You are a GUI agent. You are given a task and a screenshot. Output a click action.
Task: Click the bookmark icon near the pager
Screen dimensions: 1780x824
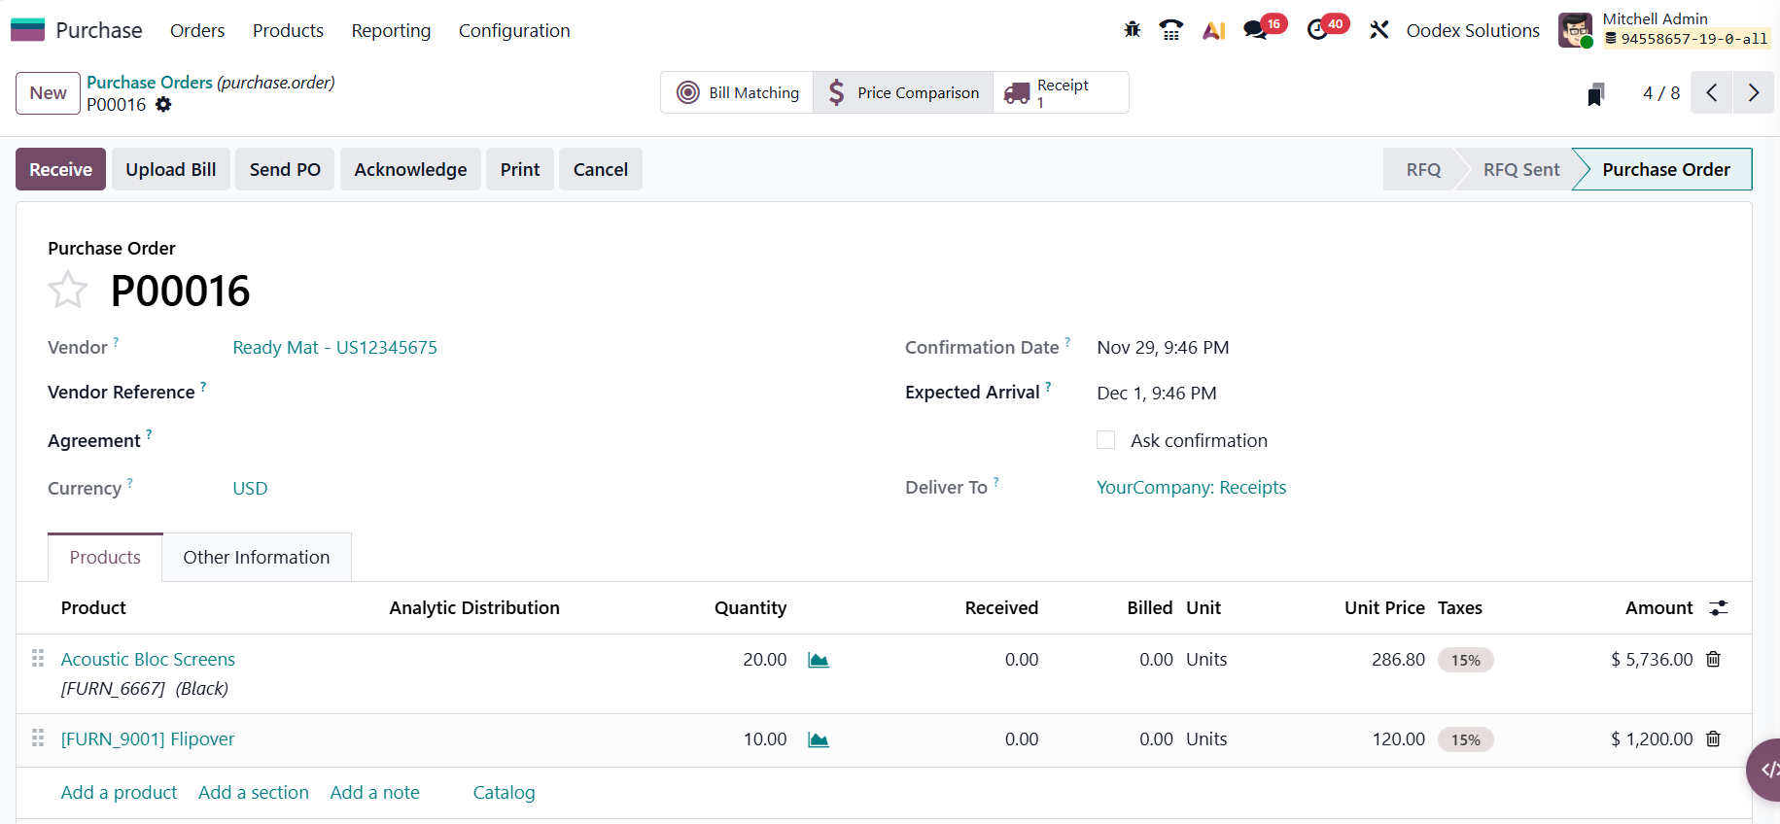tap(1595, 94)
